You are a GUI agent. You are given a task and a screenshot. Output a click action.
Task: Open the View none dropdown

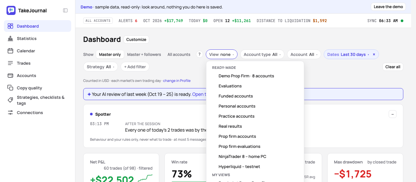(x=222, y=54)
